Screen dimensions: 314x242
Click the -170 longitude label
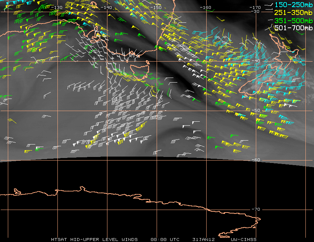click(255, 7)
